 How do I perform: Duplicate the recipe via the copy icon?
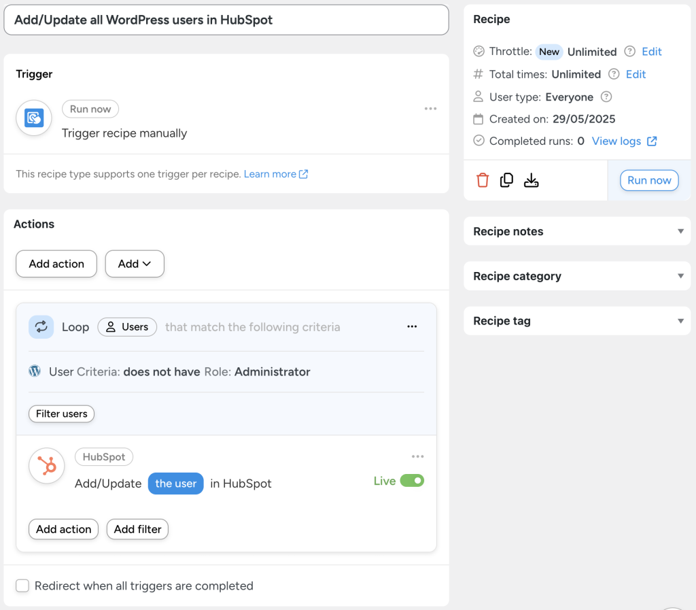click(506, 180)
